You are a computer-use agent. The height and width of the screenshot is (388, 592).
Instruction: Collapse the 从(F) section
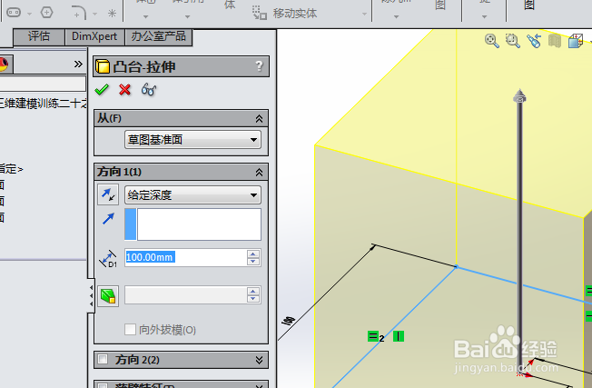(259, 119)
